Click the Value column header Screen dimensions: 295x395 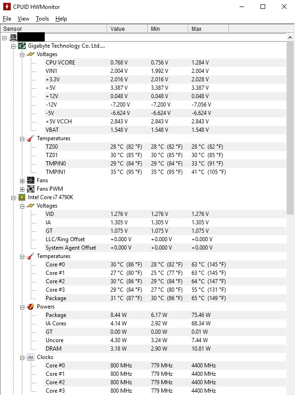[x=127, y=29]
